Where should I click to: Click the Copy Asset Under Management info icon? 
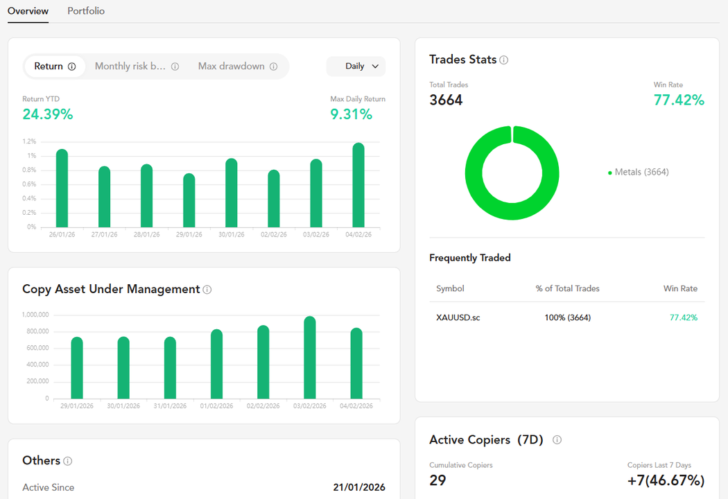207,289
